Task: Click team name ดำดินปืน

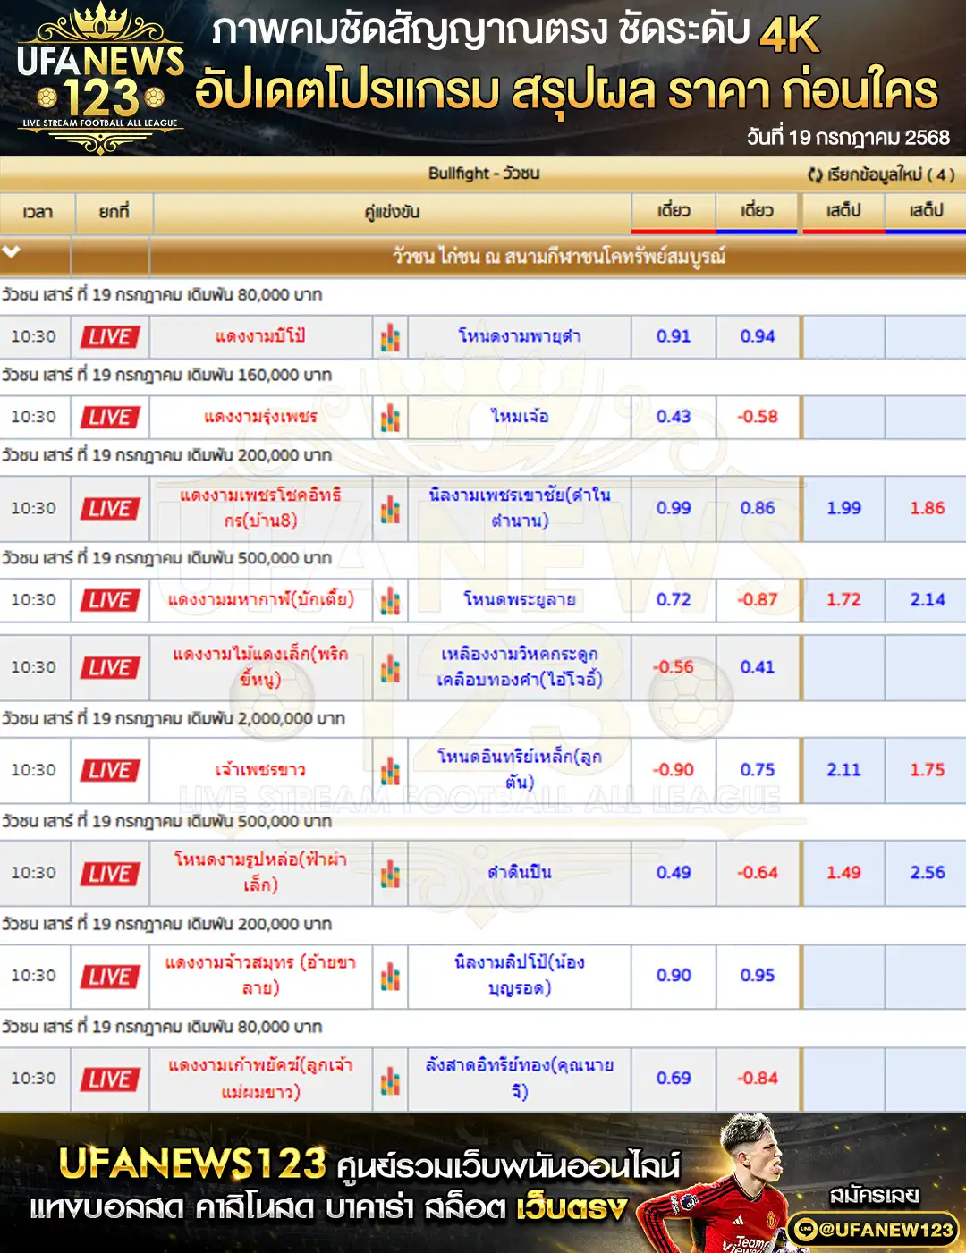Action: [x=519, y=873]
